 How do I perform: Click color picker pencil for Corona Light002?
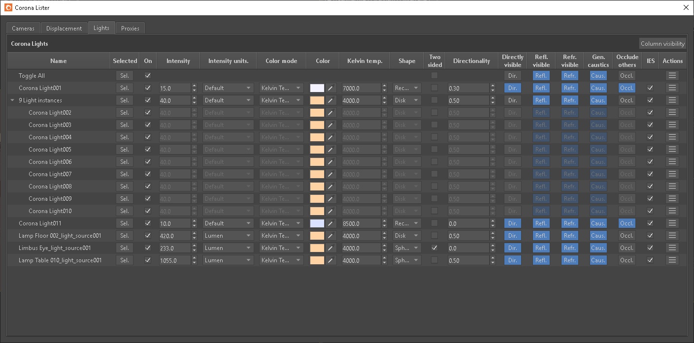[x=330, y=113]
